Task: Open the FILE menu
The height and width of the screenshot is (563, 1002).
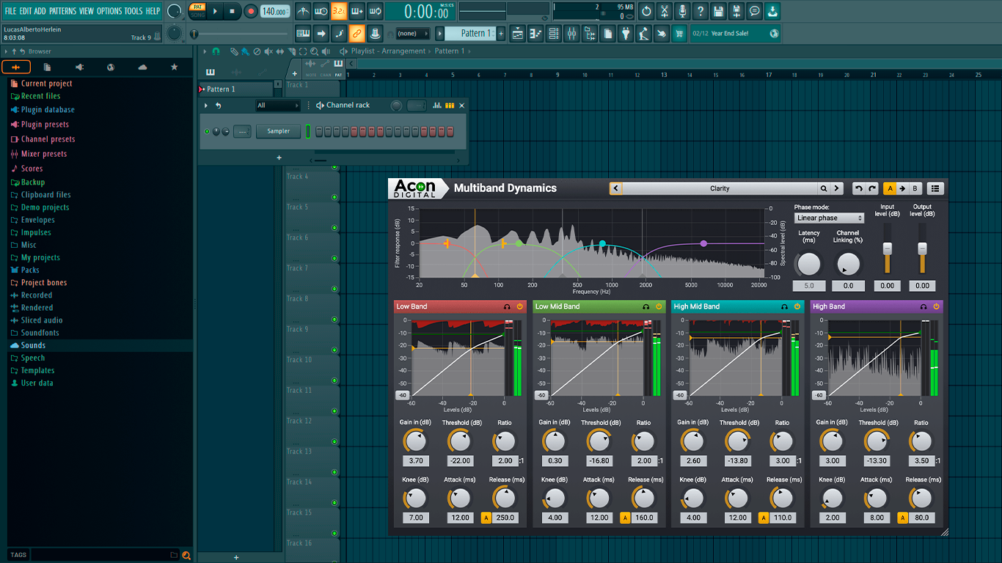Action: tap(10, 11)
